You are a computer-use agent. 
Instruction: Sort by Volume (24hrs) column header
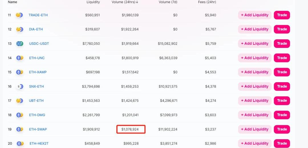click(125, 2)
